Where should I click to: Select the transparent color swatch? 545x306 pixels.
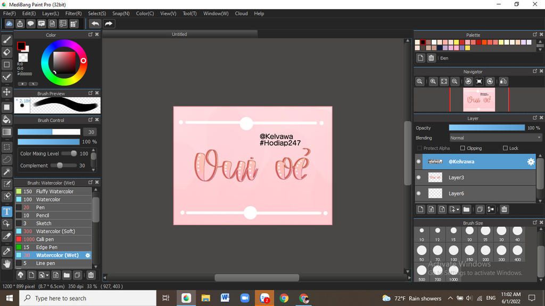(x=23, y=57)
